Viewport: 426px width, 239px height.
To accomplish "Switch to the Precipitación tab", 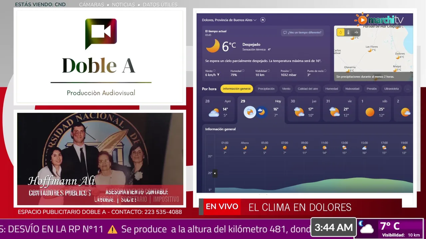I will pos(266,89).
